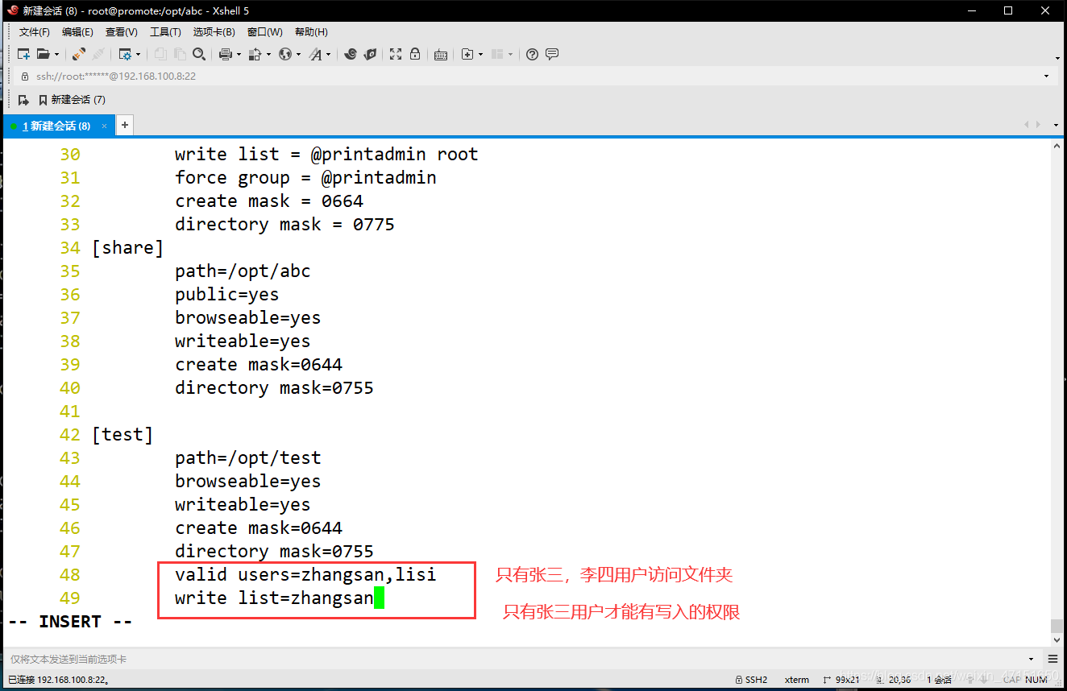Open the 窗口(W) menu
The image size is (1067, 691).
pos(264,32)
